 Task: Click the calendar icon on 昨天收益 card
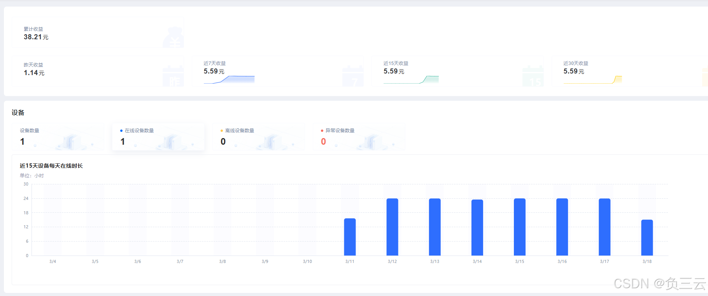click(173, 76)
